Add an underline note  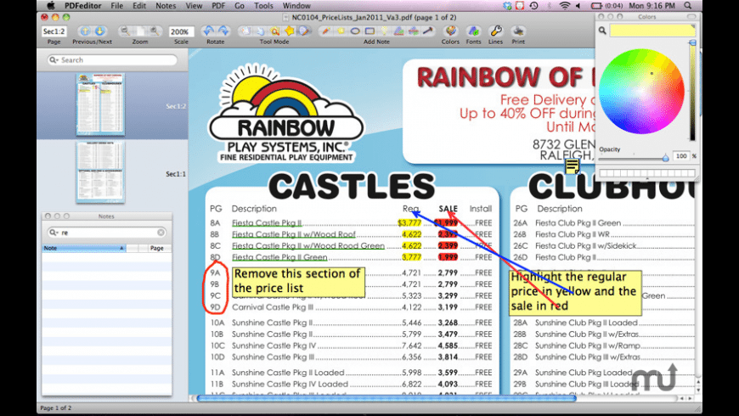click(398, 31)
